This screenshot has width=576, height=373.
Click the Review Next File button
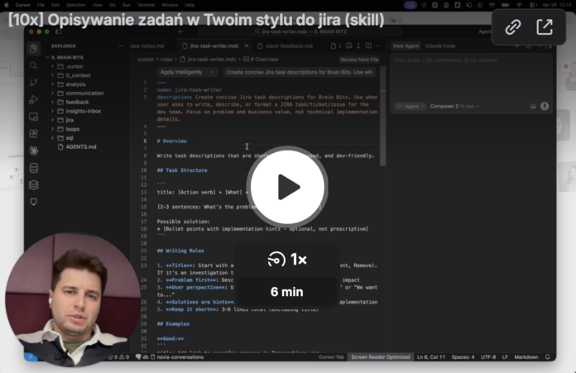[x=359, y=60]
